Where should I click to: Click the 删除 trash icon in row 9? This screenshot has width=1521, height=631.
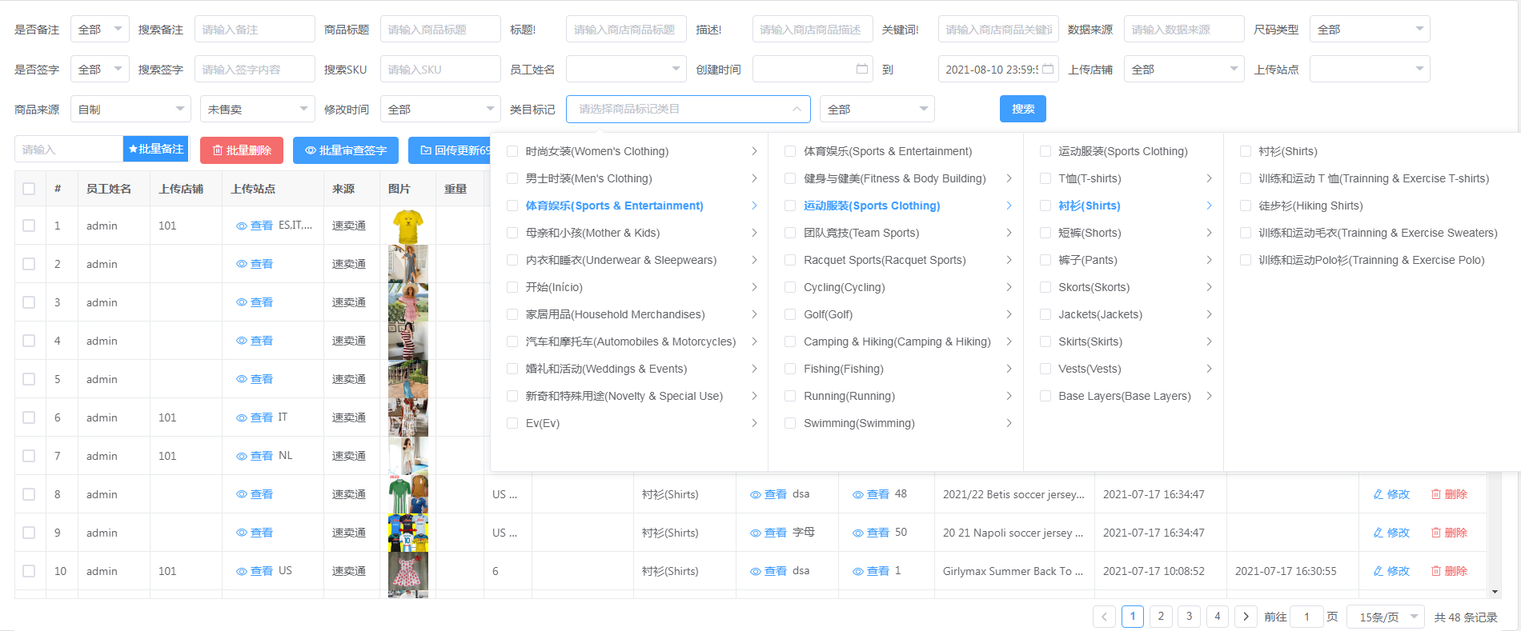click(x=1436, y=533)
